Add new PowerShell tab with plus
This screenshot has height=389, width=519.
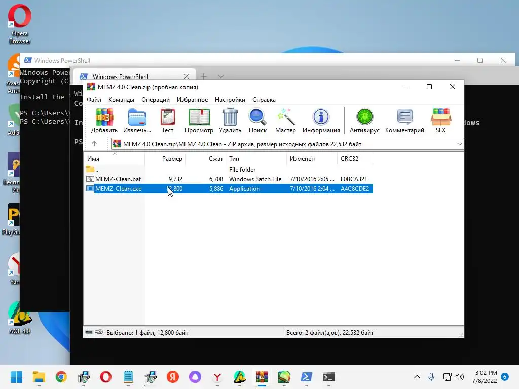[x=204, y=76]
